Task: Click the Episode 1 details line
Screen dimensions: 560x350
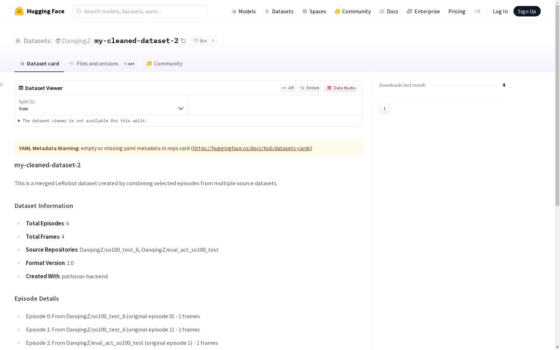Action: 113,329
